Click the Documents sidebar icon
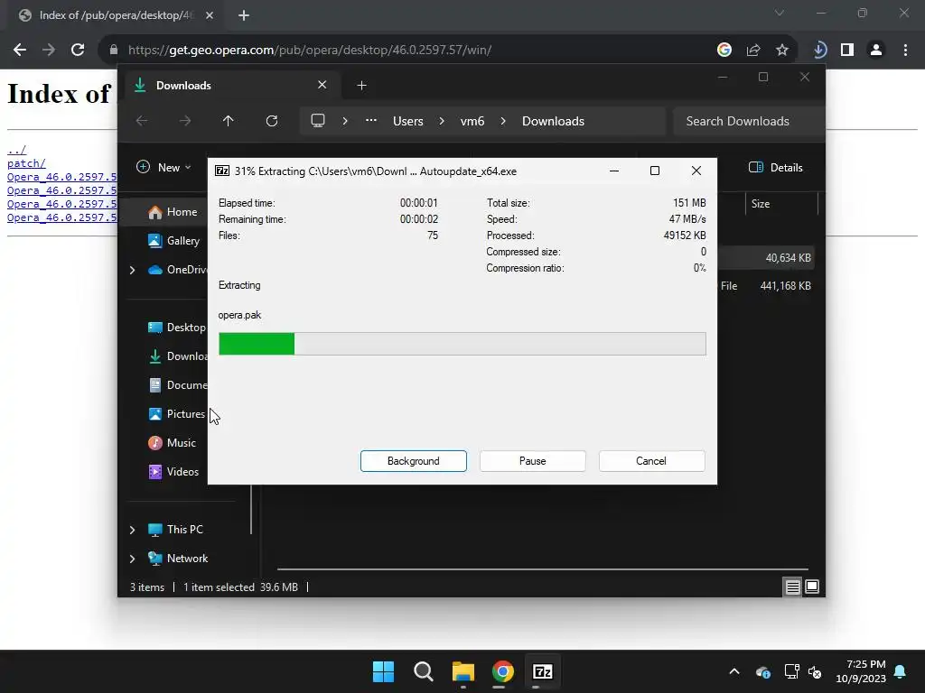Viewport: 925px width, 693px height. [155, 384]
